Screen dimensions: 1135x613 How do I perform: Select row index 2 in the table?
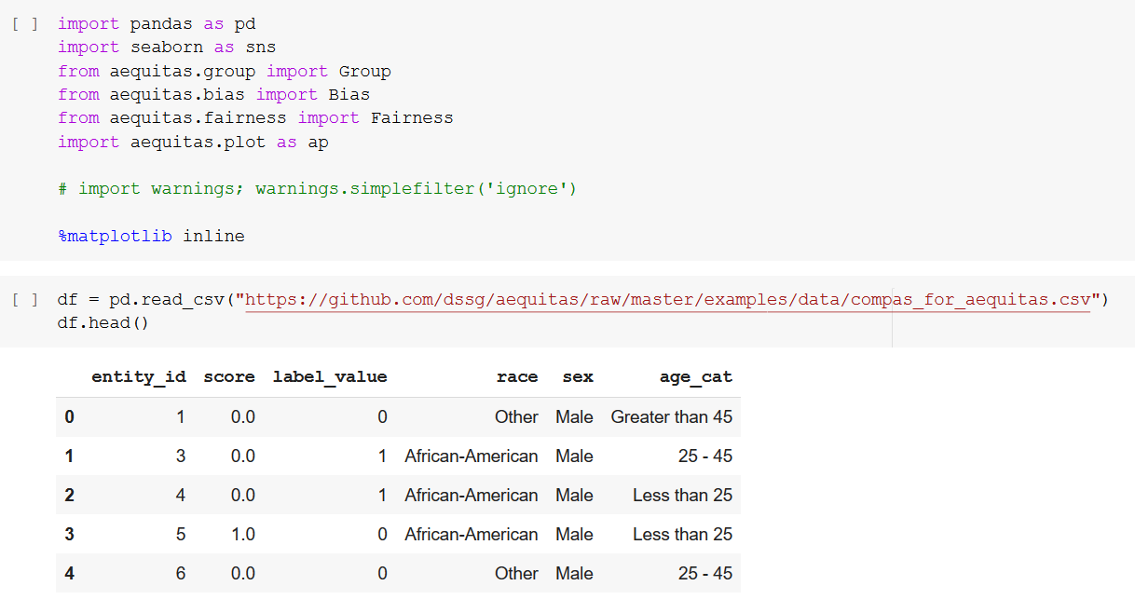[x=69, y=496]
